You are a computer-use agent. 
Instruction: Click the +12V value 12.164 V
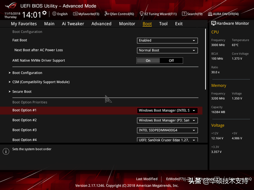click(x=217, y=138)
